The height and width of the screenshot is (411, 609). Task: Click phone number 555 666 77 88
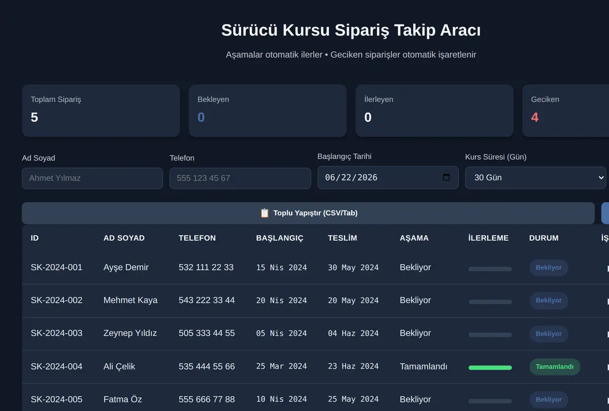click(x=207, y=399)
